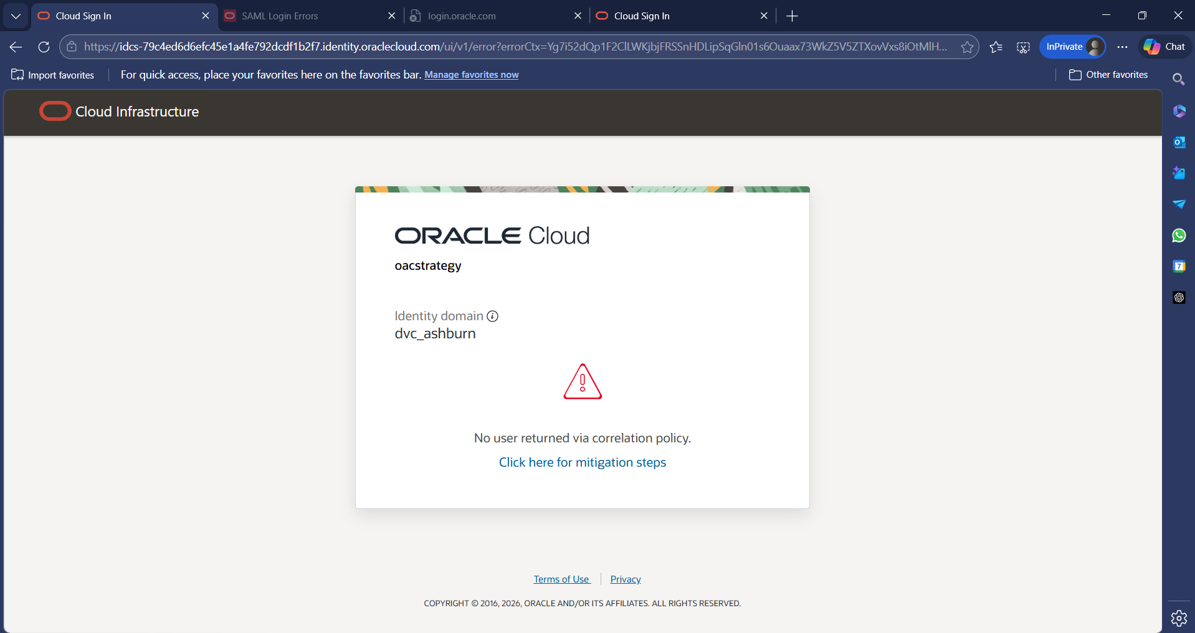The width and height of the screenshot is (1195, 633).
Task: Open the Other favorites folder
Action: pyautogui.click(x=1108, y=75)
